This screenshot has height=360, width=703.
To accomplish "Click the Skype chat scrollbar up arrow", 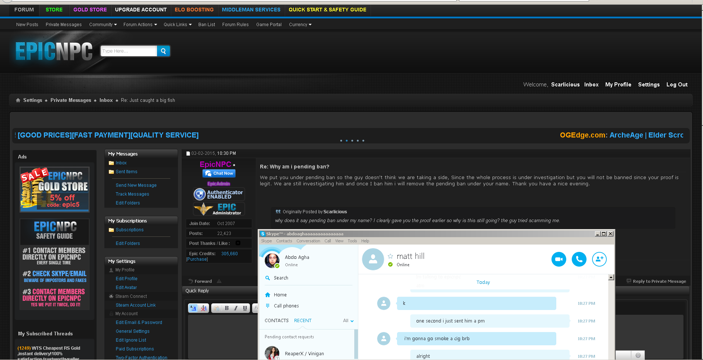I will point(611,277).
